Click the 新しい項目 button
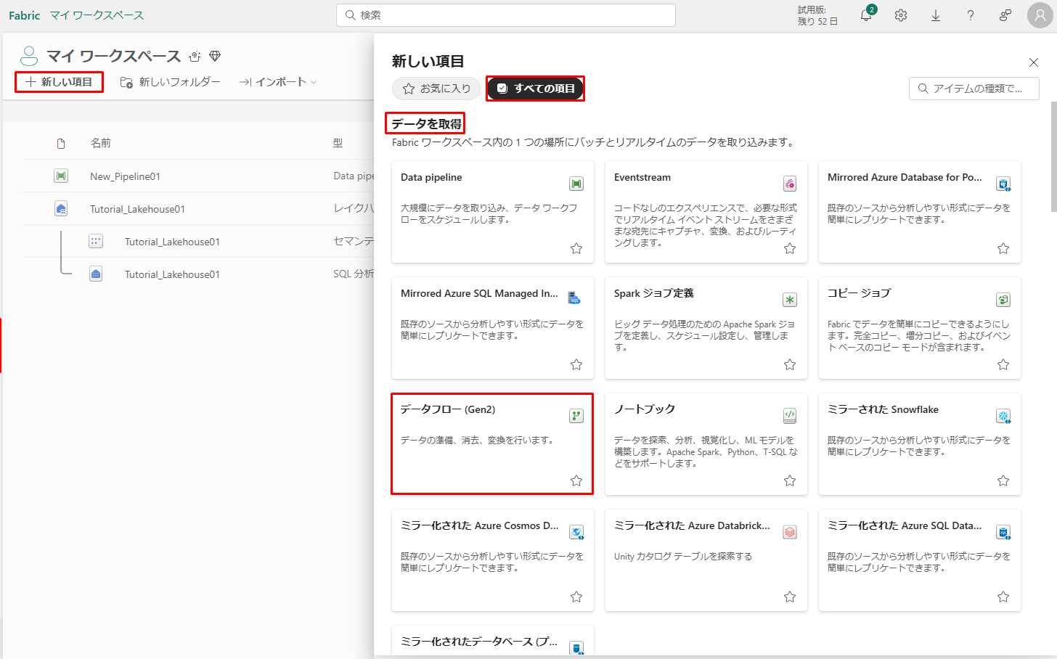 [59, 82]
